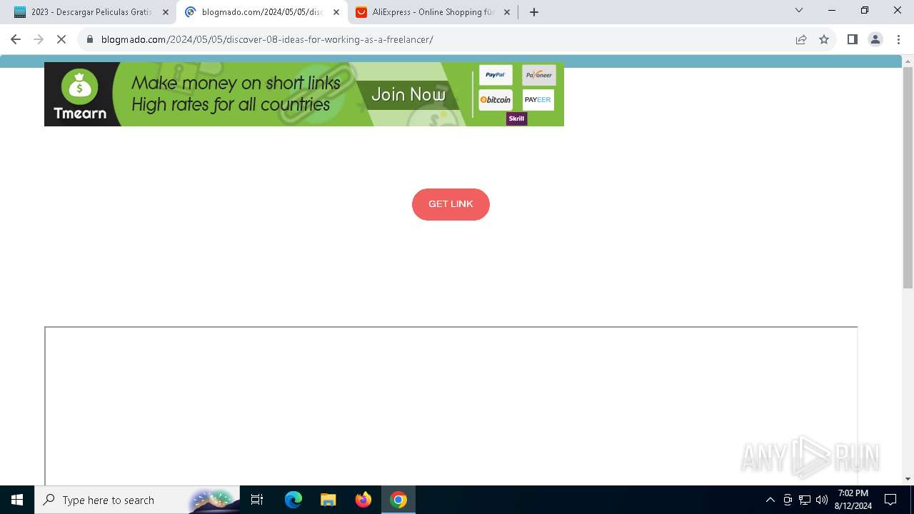Click the Chrome taskbar icon

[398, 500]
